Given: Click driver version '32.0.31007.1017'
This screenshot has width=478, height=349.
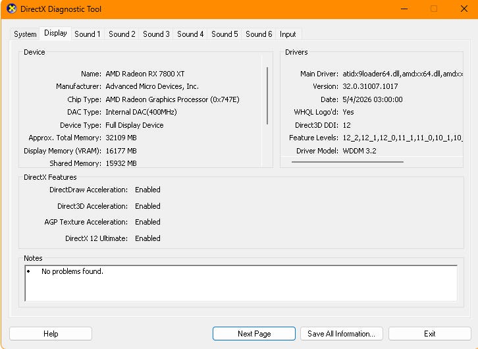Looking at the screenshot, I should point(370,86).
